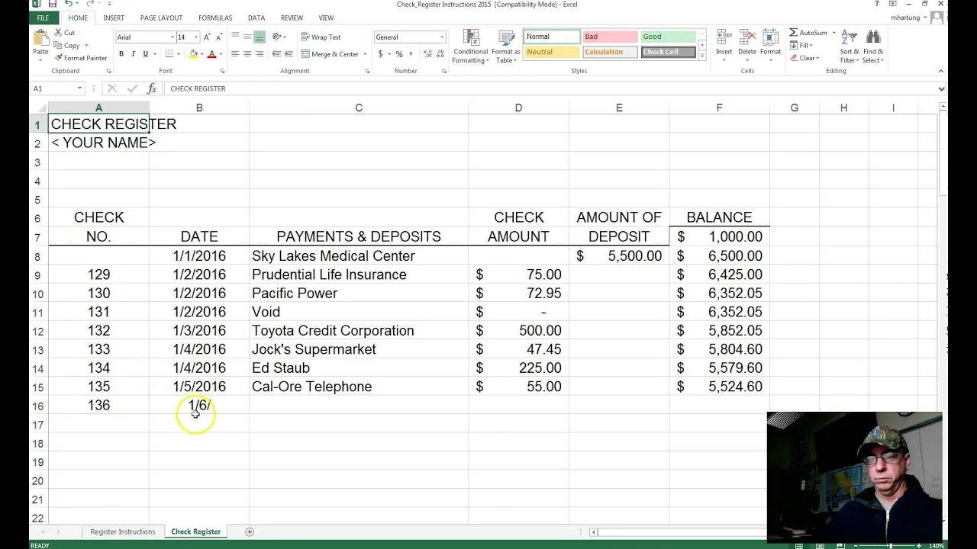Apply the yellow Fill Color

click(x=193, y=54)
